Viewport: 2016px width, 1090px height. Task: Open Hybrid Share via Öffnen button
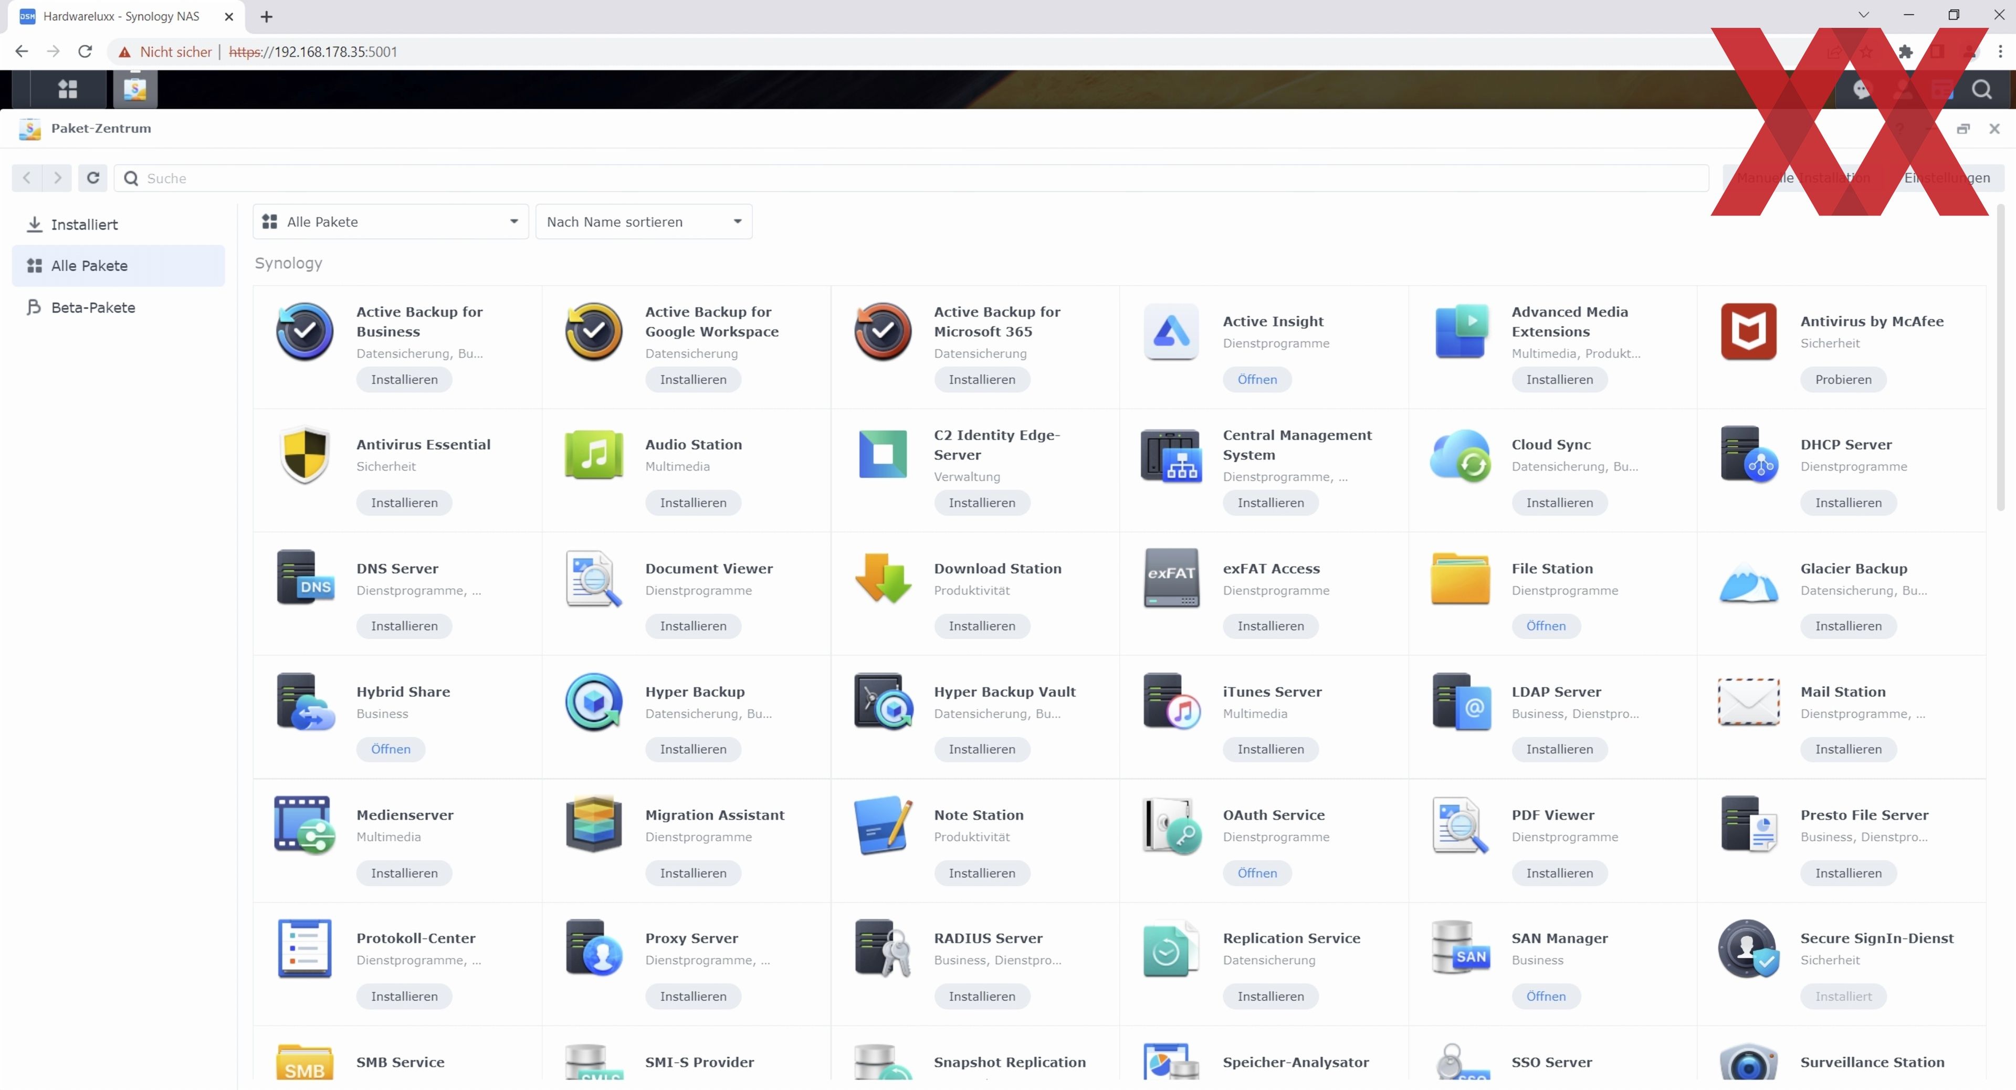coord(391,749)
